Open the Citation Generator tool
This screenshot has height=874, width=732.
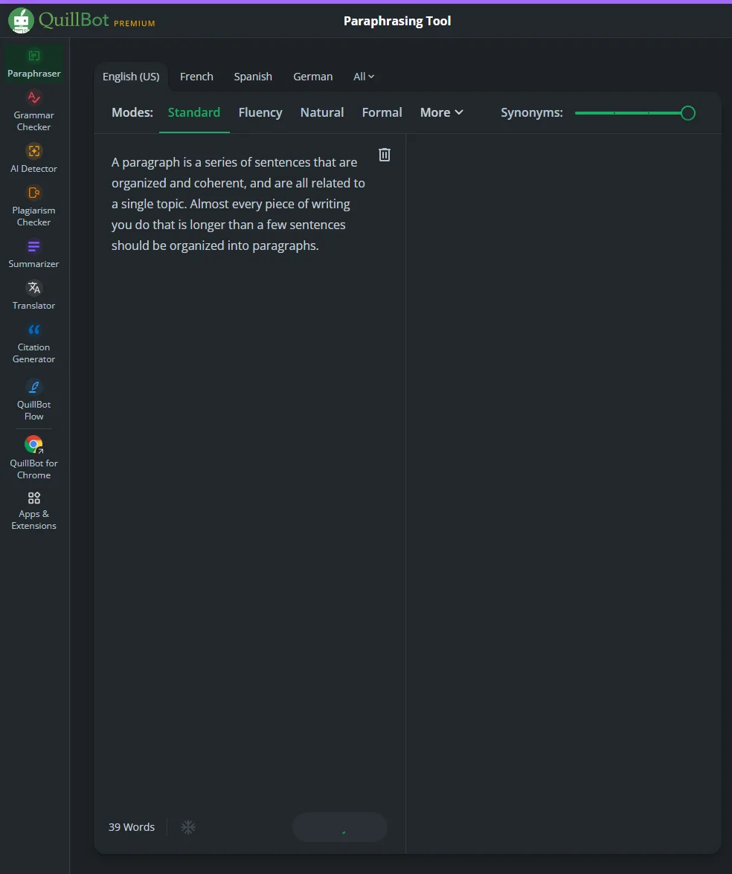[x=34, y=344]
